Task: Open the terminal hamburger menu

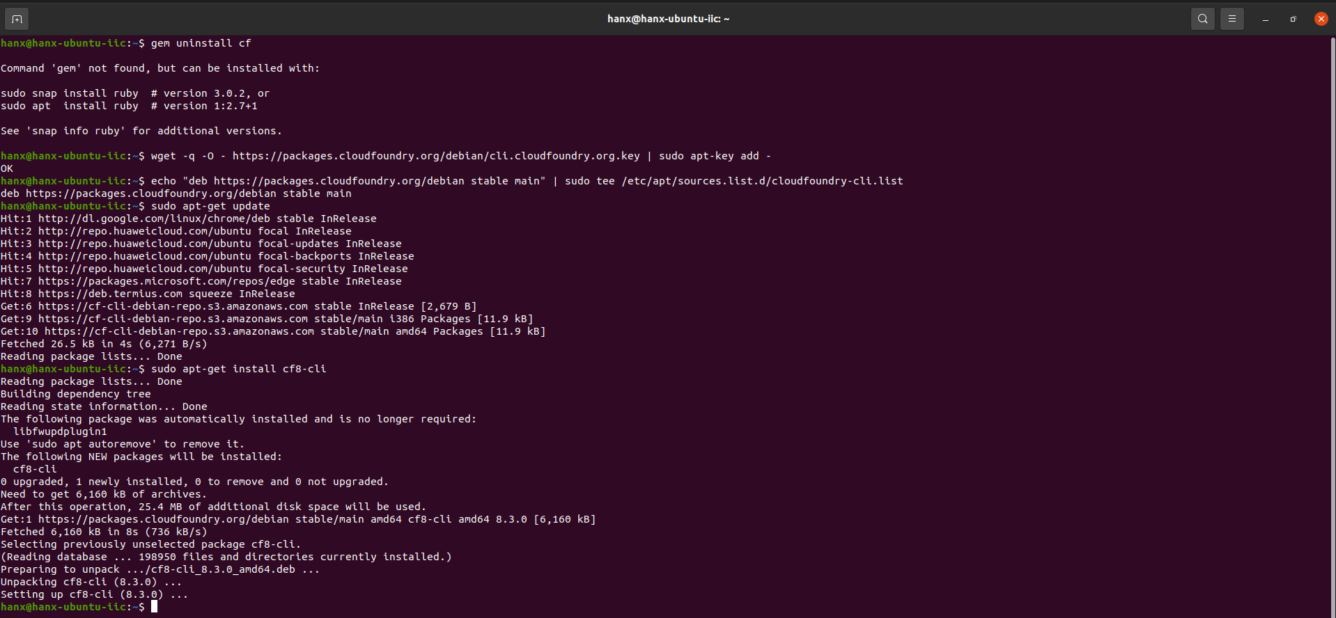Action: point(1232,19)
